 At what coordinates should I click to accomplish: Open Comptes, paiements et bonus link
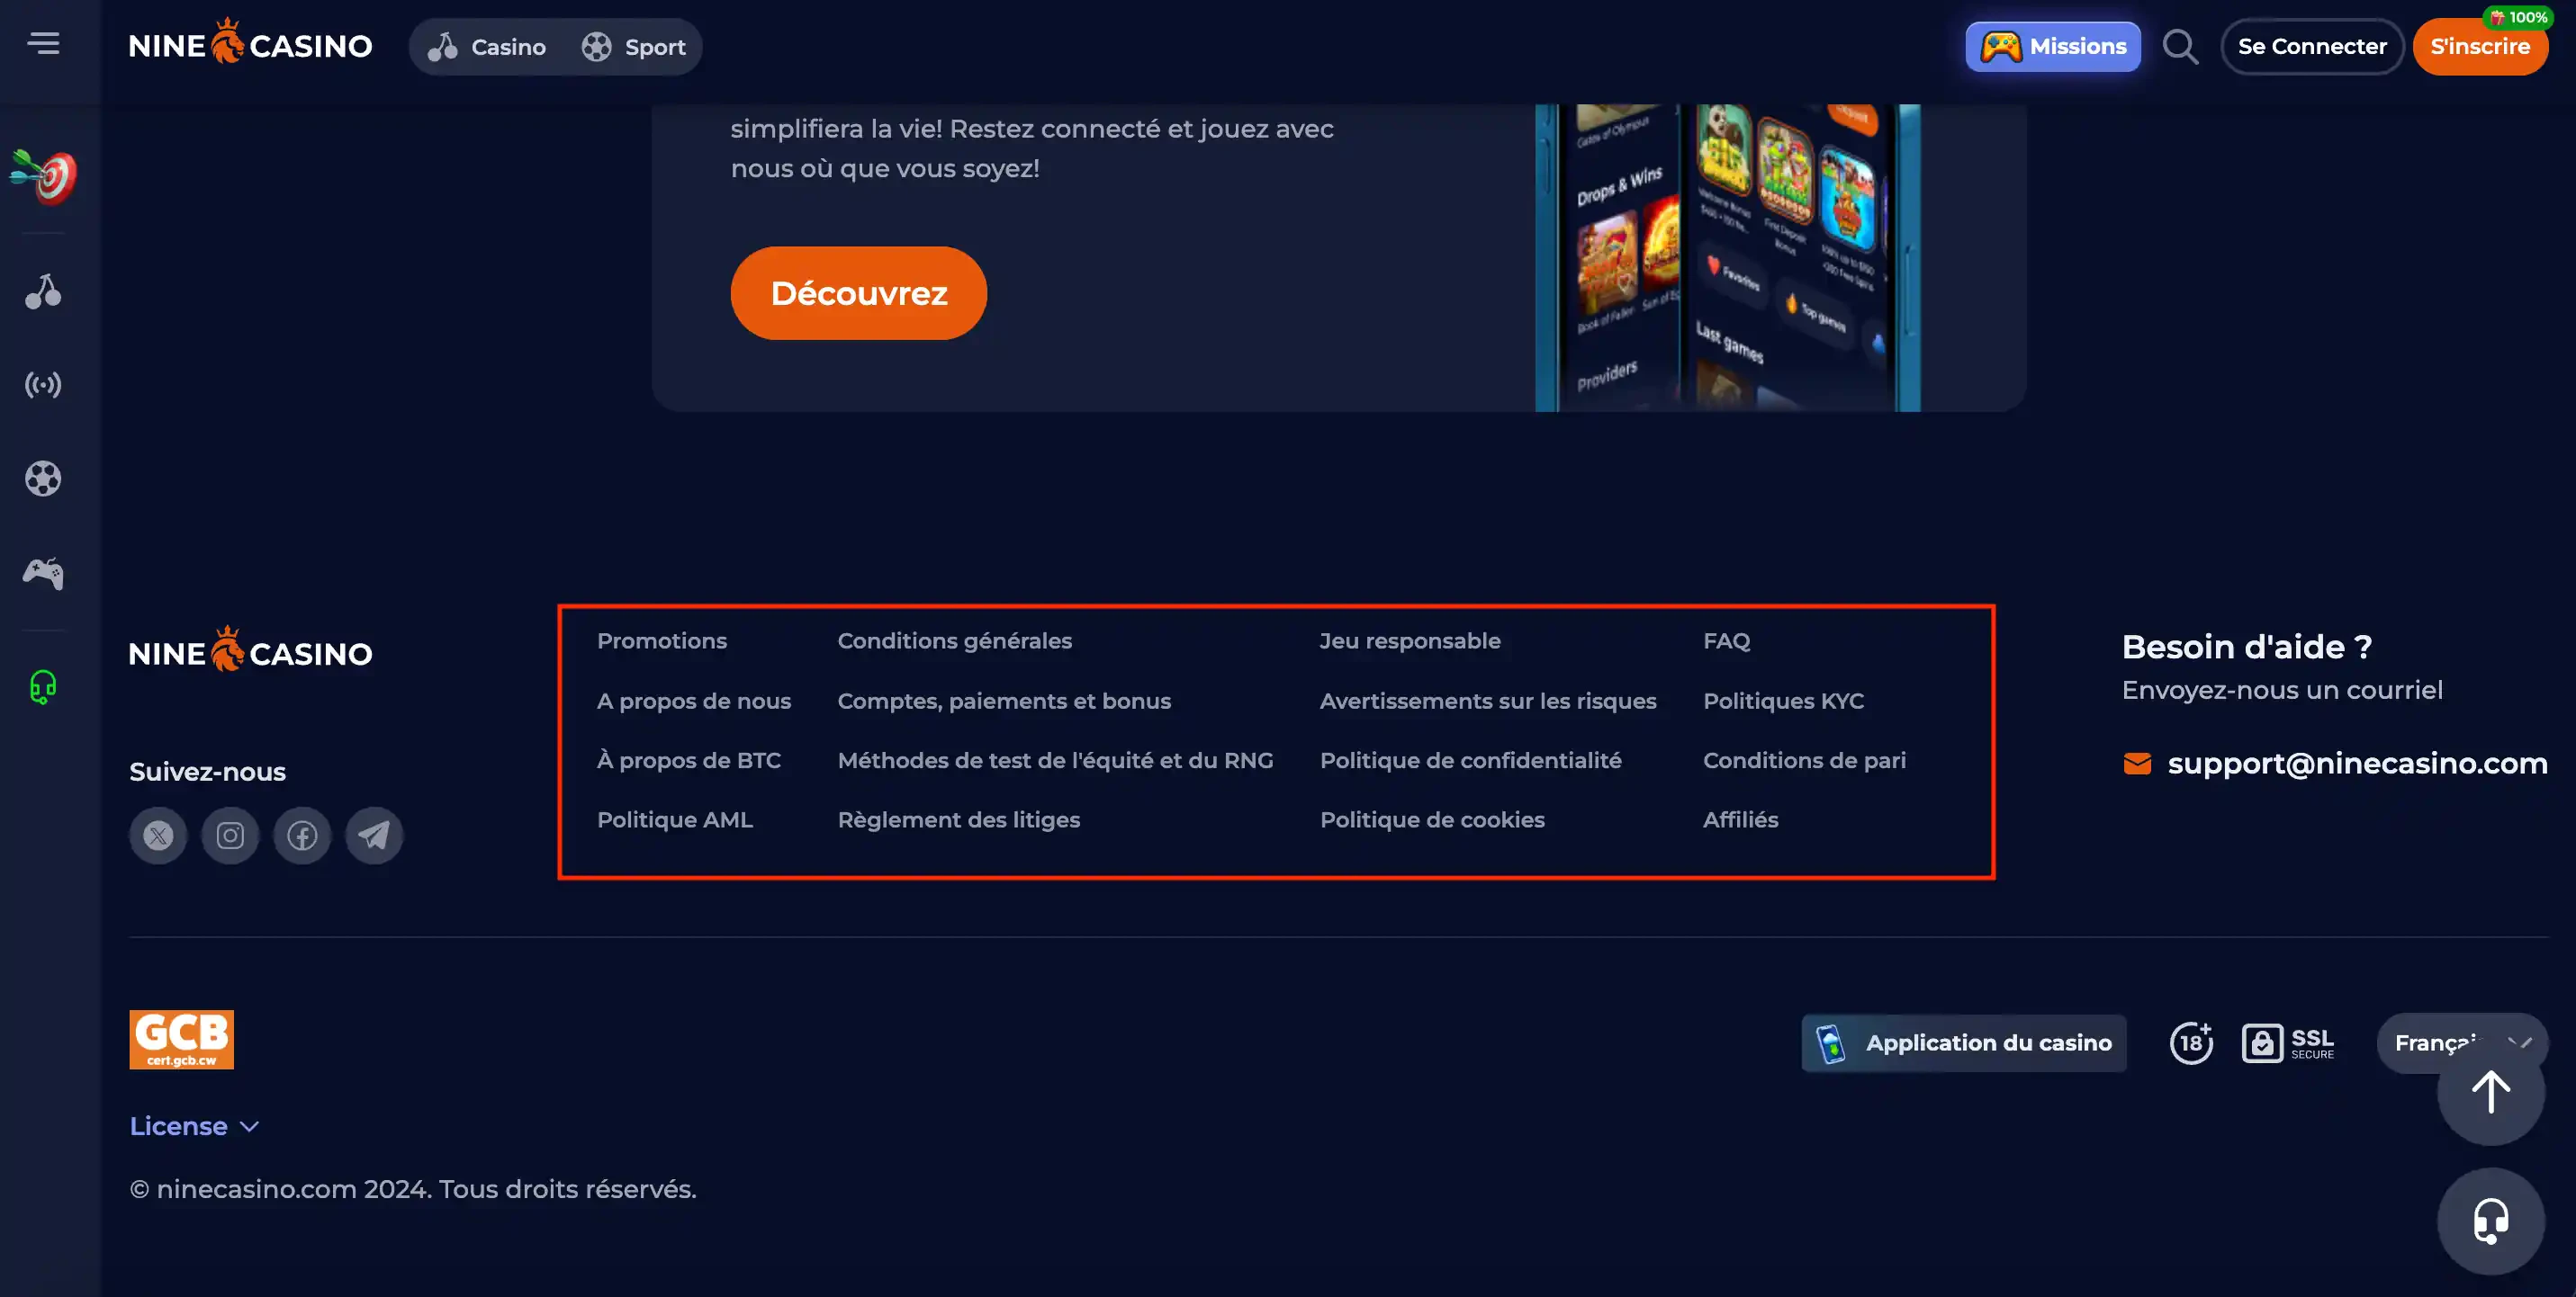(1004, 702)
